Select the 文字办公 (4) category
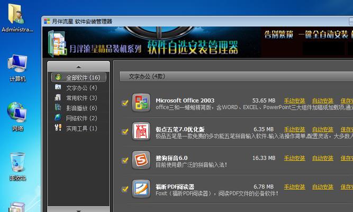Viewport: 353px width, 212px height. point(79,88)
